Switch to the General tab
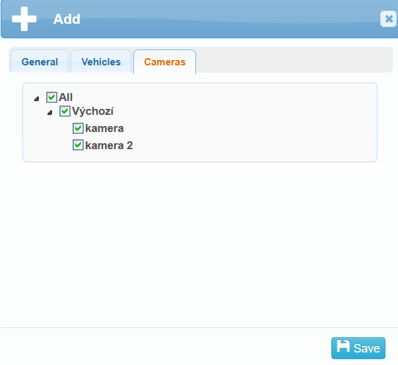398x365 pixels. [x=40, y=62]
